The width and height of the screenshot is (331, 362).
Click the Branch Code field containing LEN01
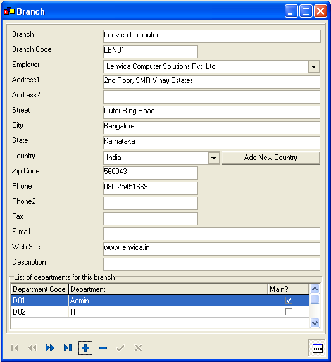pyautogui.click(x=151, y=51)
